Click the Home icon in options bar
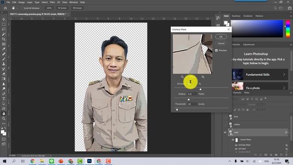 click(x=5, y=8)
